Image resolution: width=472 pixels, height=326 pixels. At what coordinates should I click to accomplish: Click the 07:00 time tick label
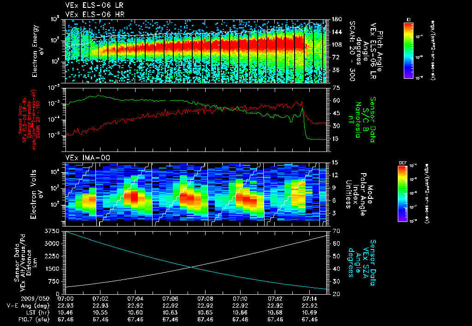(65, 299)
